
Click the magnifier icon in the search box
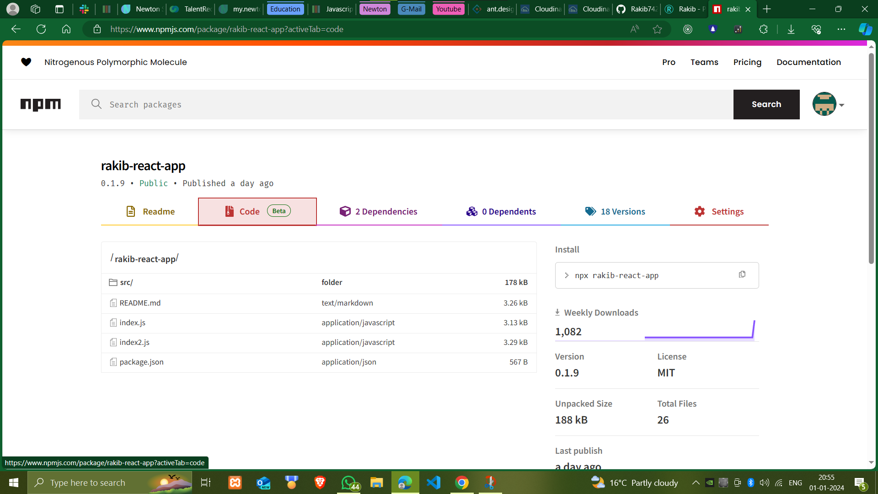(96, 104)
